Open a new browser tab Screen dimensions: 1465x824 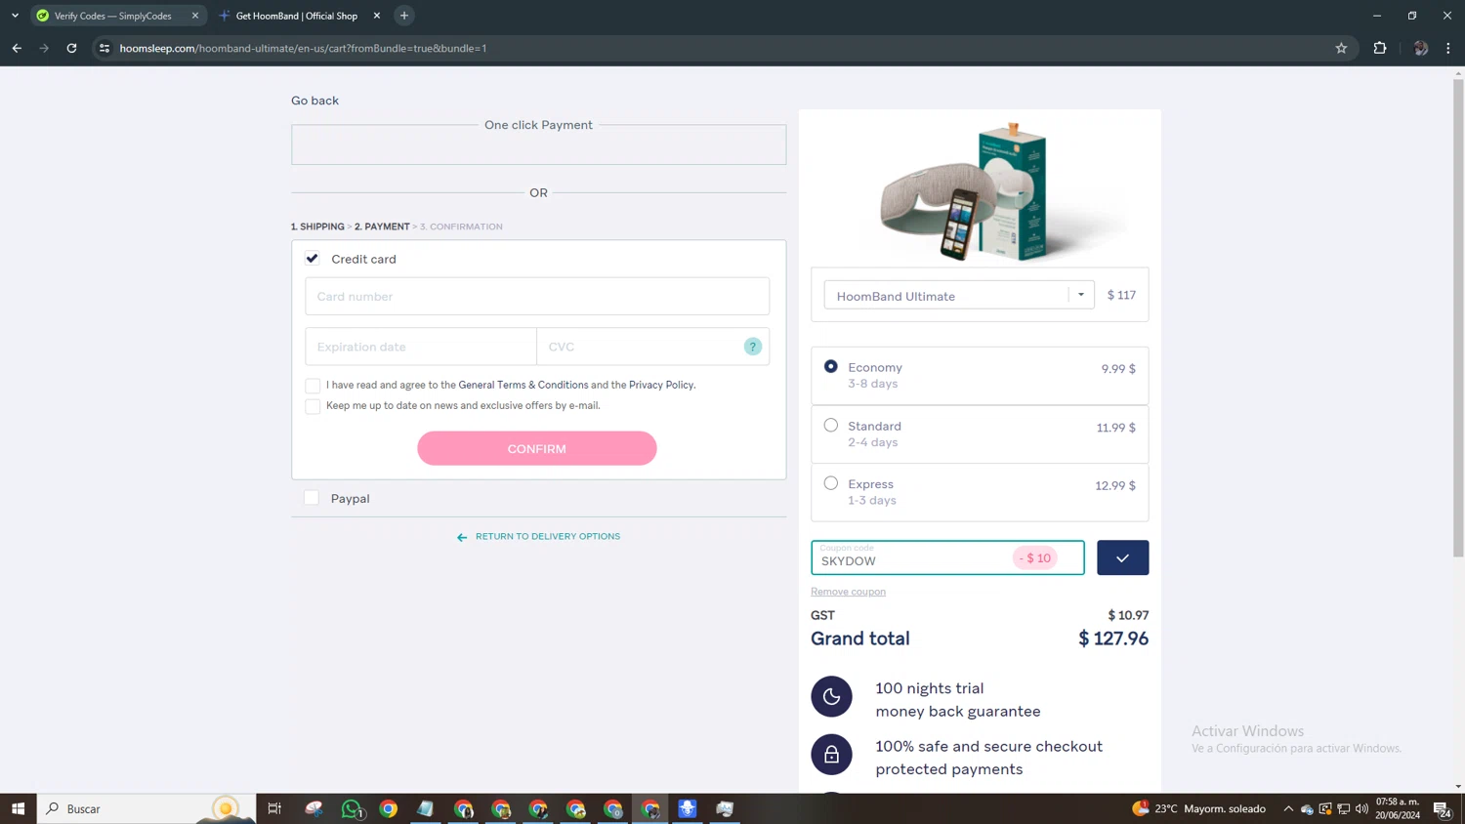(404, 16)
